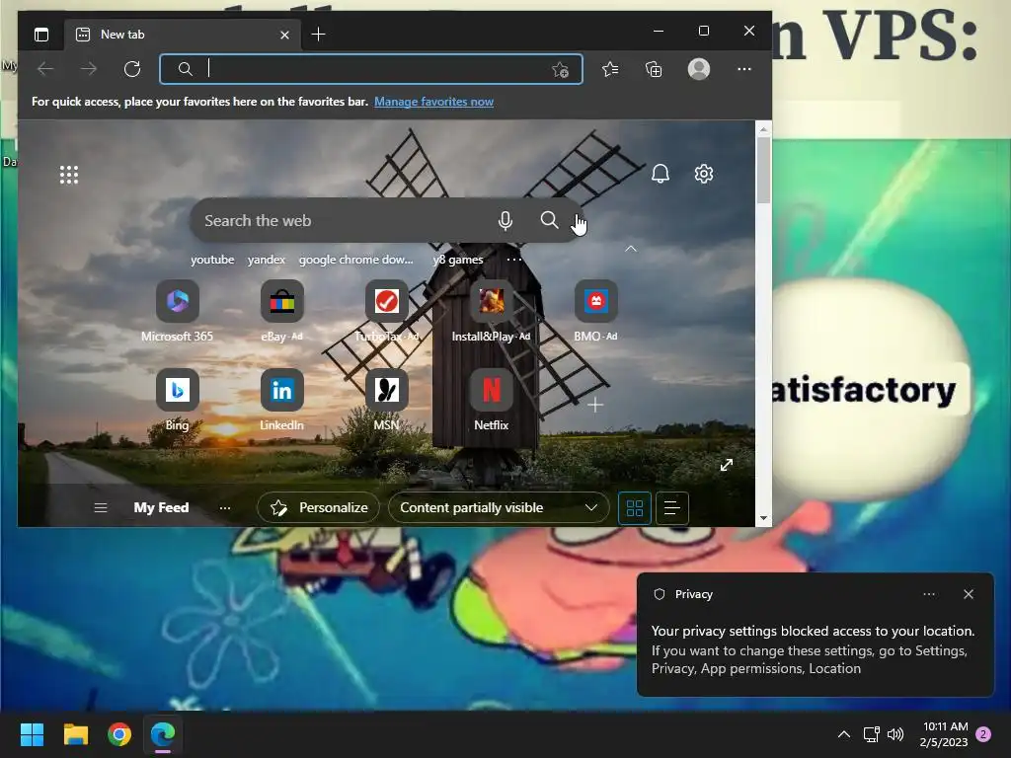Select the yandex search suggestion
Image resolution: width=1011 pixels, height=758 pixels.
click(267, 260)
